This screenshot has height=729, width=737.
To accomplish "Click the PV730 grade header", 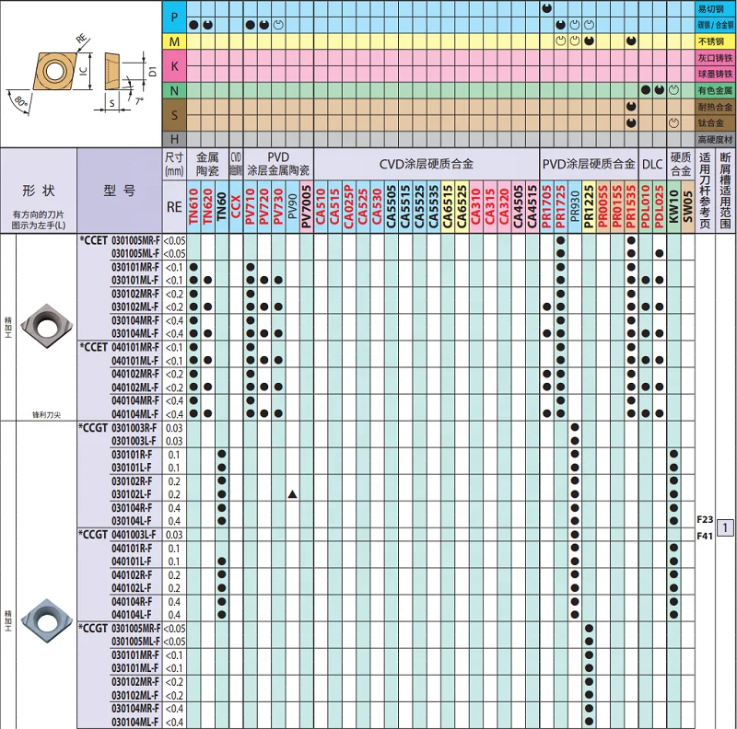I will tap(278, 207).
